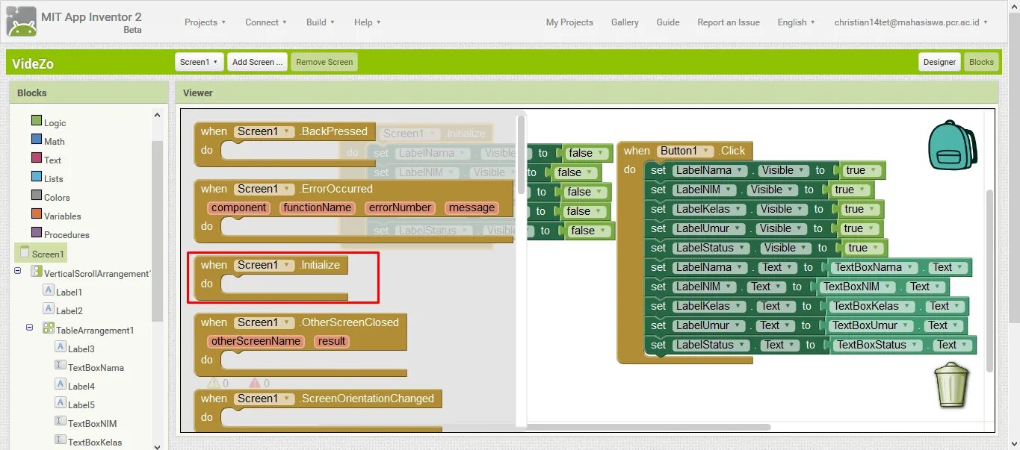Open Button1 dropdown in the Click block
This screenshot has height=450, width=1020.
tap(686, 151)
